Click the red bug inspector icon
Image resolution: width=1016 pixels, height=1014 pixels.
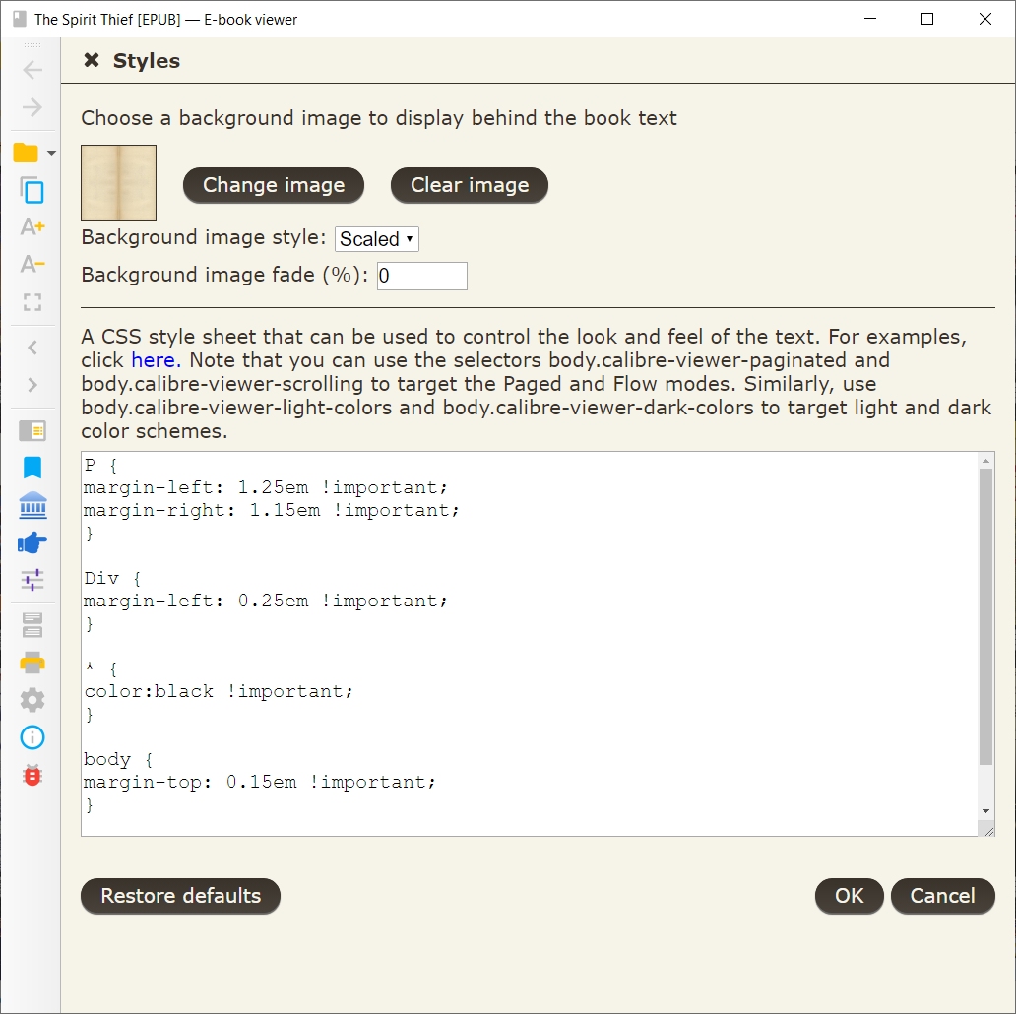tap(32, 775)
